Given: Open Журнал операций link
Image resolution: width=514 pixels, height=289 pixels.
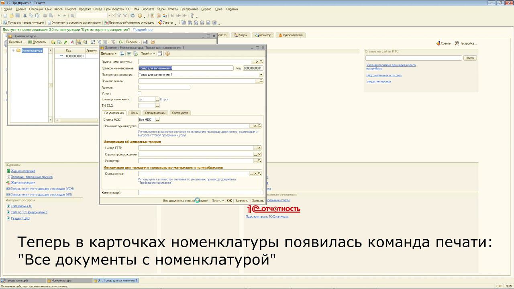Looking at the screenshot, I should click(x=23, y=171).
